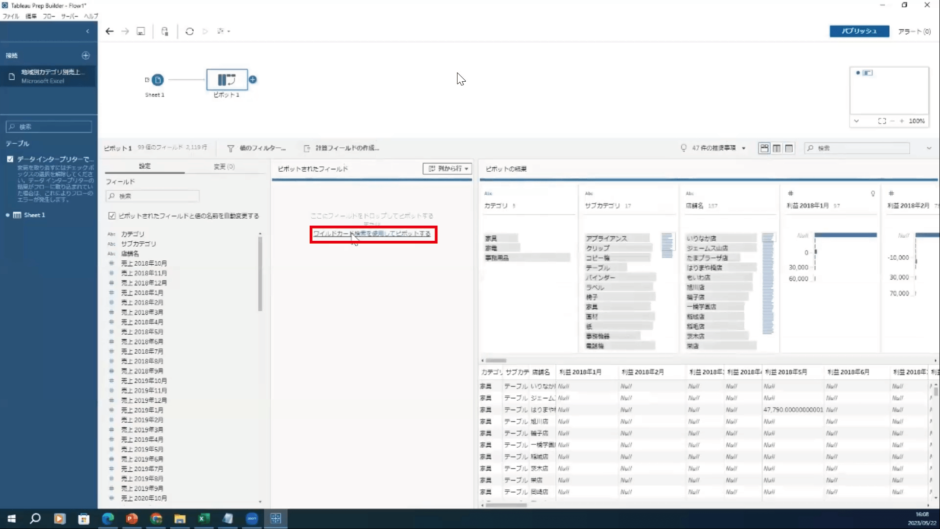Switch to the 設定 tab
The image size is (940, 529).
pyautogui.click(x=145, y=166)
